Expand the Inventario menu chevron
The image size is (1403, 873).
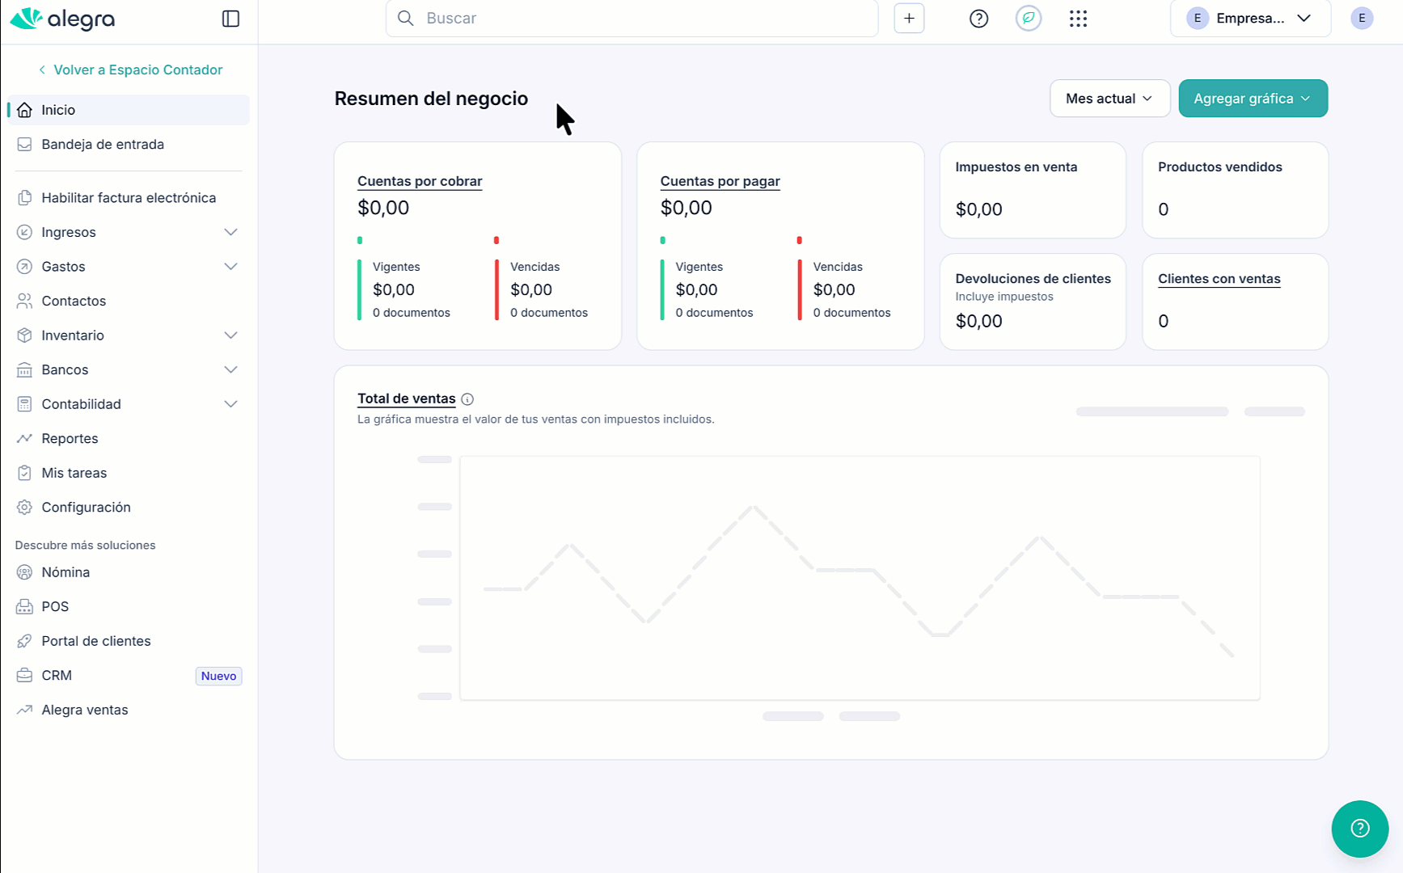(230, 335)
